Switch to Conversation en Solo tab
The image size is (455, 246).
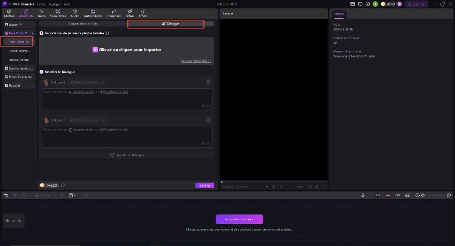pyautogui.click(x=83, y=24)
